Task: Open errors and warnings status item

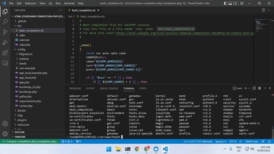Action: click(x=67, y=142)
